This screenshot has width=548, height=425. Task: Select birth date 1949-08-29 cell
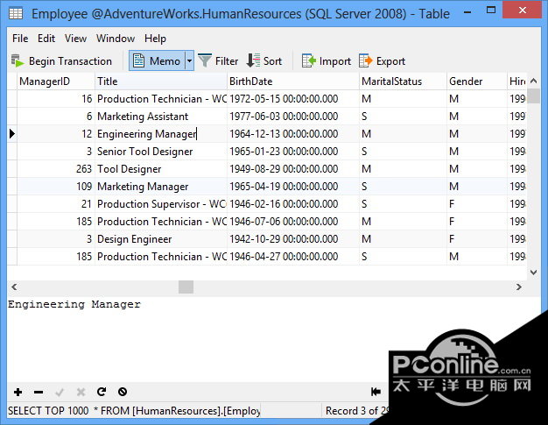[x=293, y=169]
